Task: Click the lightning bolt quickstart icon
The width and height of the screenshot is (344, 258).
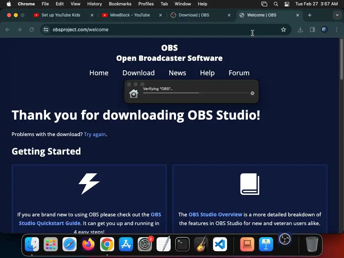Action: pos(89,184)
